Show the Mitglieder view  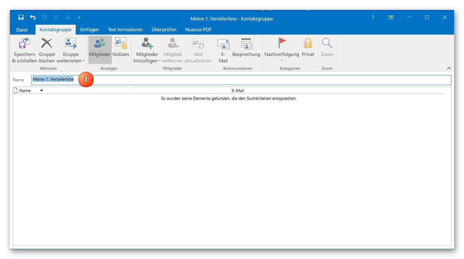click(100, 50)
